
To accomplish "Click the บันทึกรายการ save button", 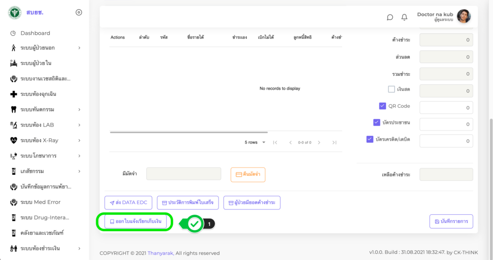I will click(451, 221).
